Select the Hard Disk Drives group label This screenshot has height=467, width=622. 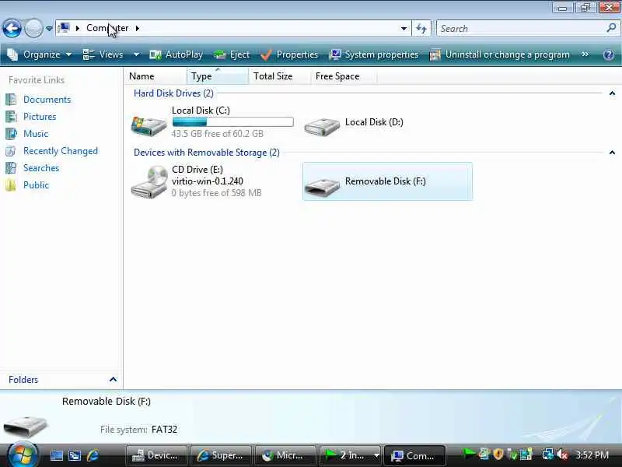click(173, 93)
